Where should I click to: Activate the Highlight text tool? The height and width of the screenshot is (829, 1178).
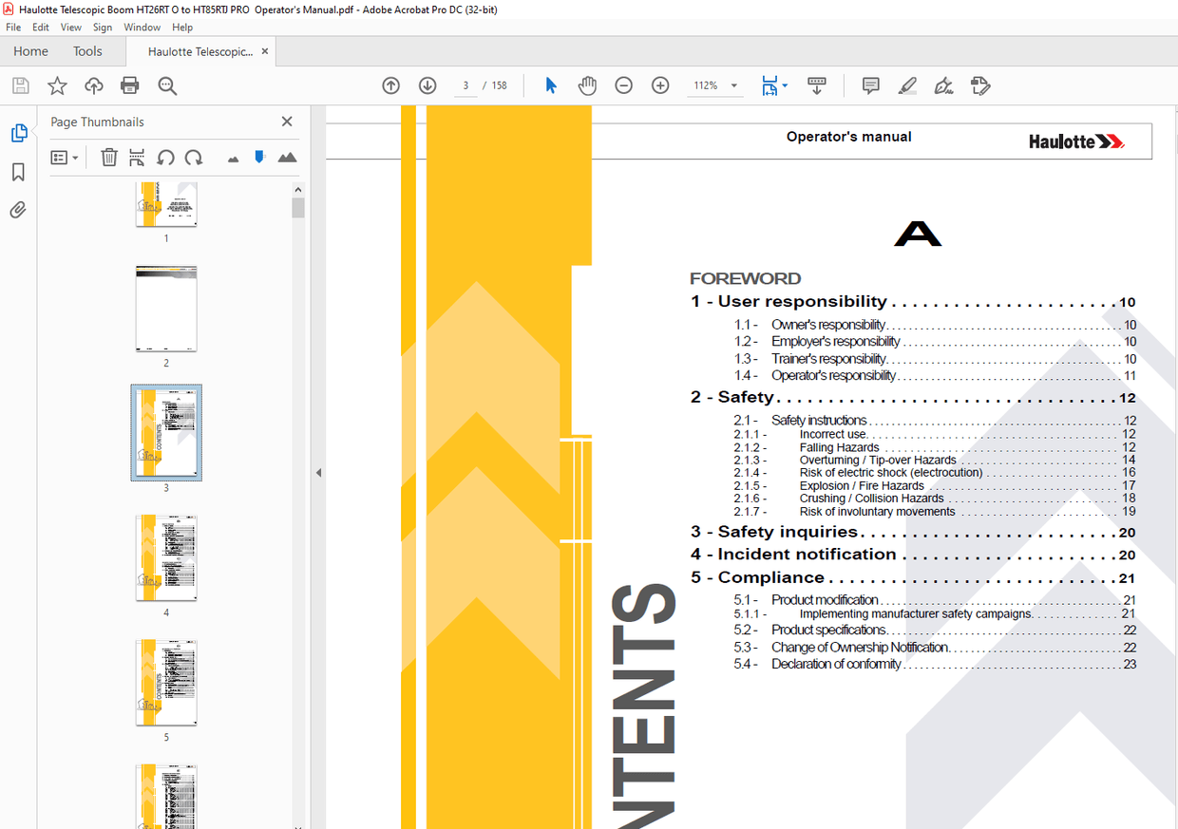(907, 85)
